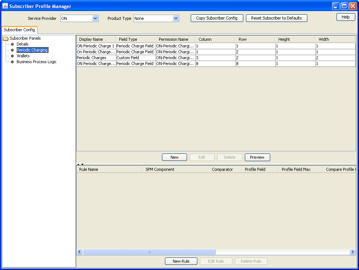This screenshot has width=359, height=270.
Task: Sort by the Display Name column header
Action: [x=96, y=39]
